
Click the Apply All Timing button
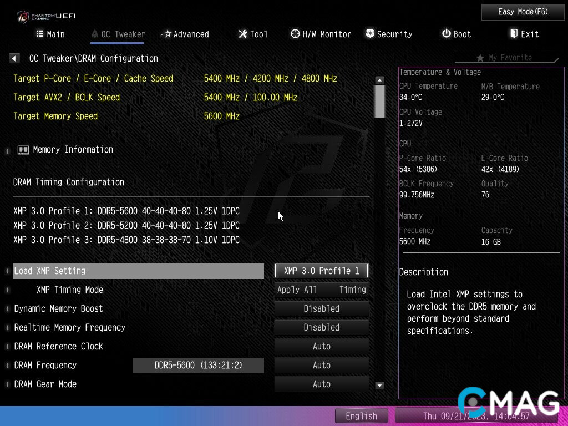321,290
